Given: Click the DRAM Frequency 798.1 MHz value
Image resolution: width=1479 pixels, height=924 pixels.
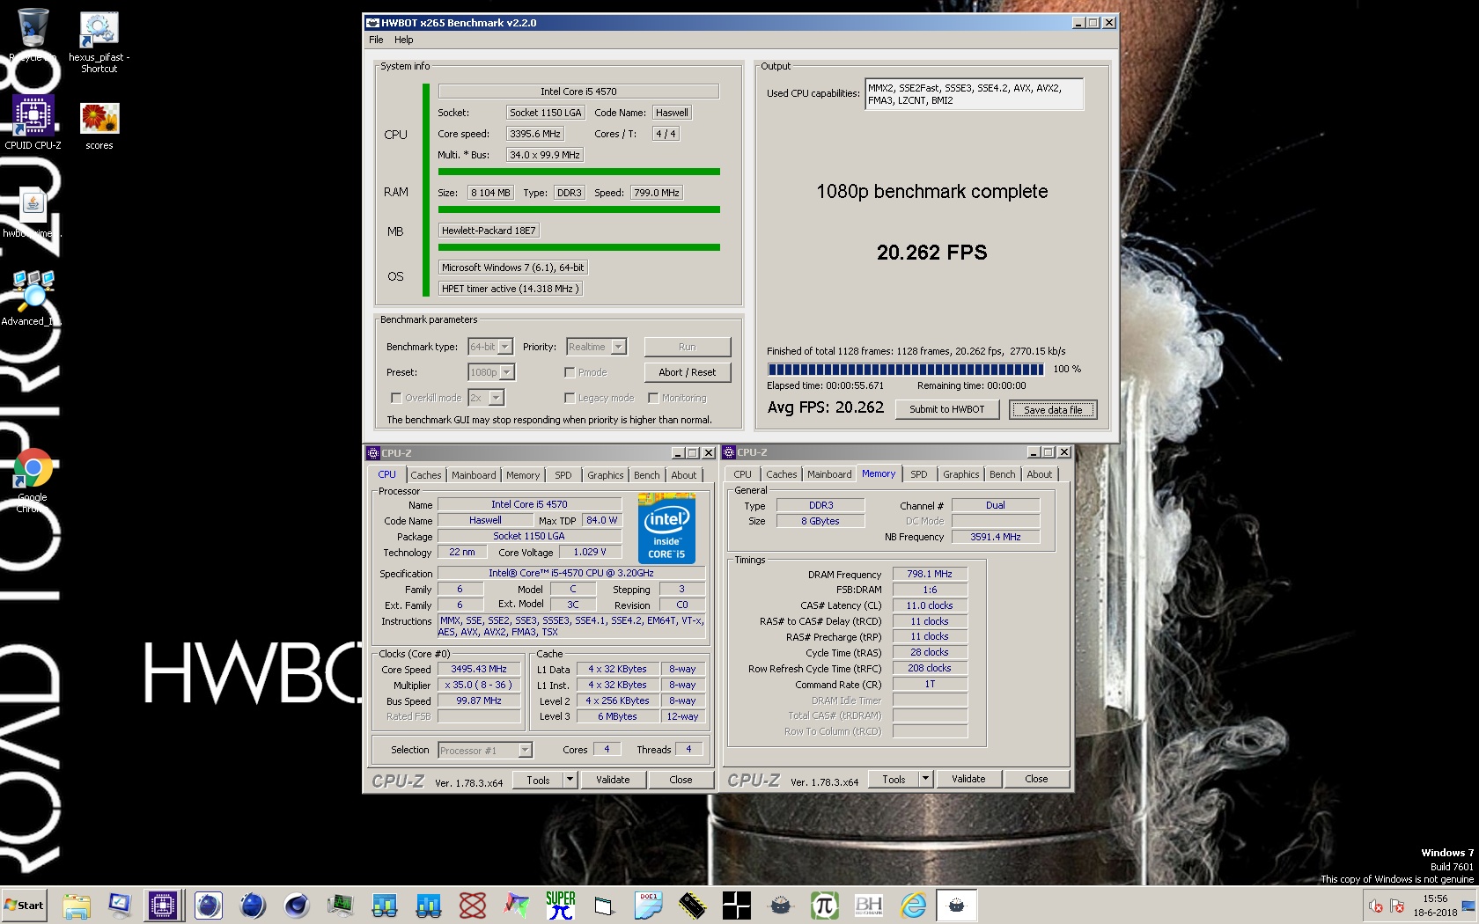Looking at the screenshot, I should (930, 574).
